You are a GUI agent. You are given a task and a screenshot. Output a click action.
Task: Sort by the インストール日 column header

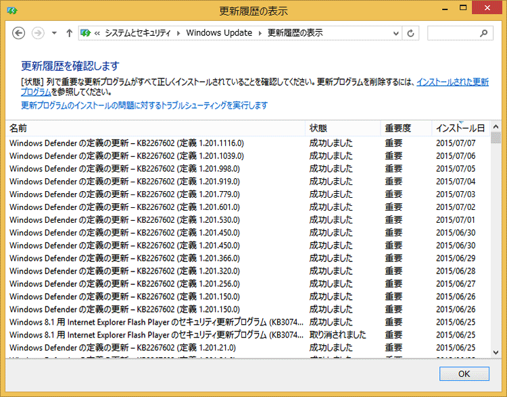[460, 128]
